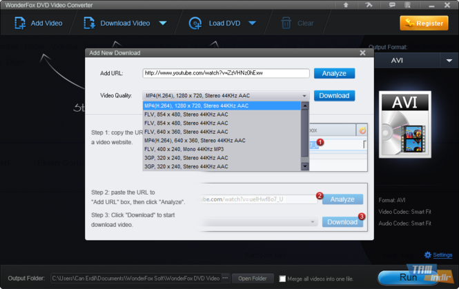
Task: Click the Output Folder path field
Action: point(136,278)
